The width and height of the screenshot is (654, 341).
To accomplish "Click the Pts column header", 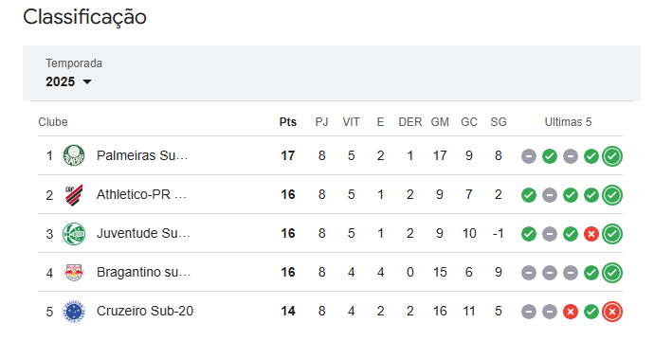I will pos(288,122).
